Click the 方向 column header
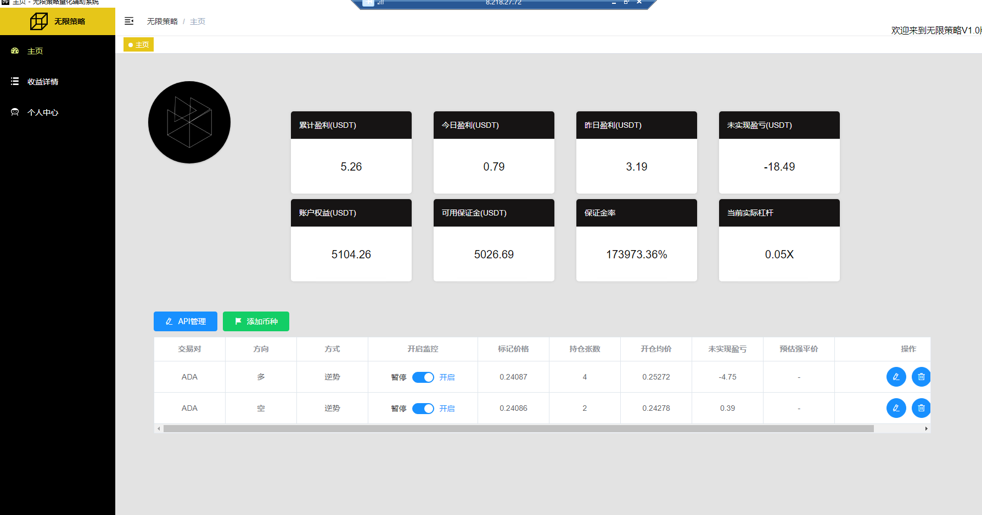 coord(261,349)
